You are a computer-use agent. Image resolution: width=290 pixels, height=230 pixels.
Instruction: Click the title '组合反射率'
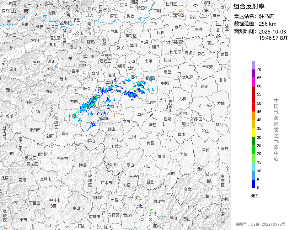pyautogui.click(x=249, y=7)
